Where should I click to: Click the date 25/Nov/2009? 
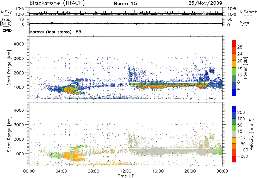coord(205,3)
